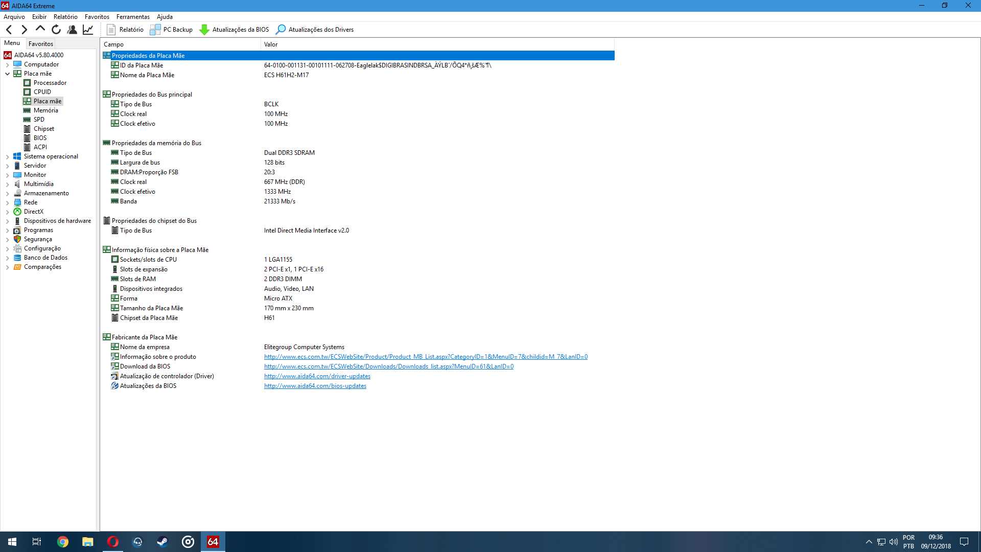
Task: Open File Explorer from the taskbar
Action: tap(88, 542)
